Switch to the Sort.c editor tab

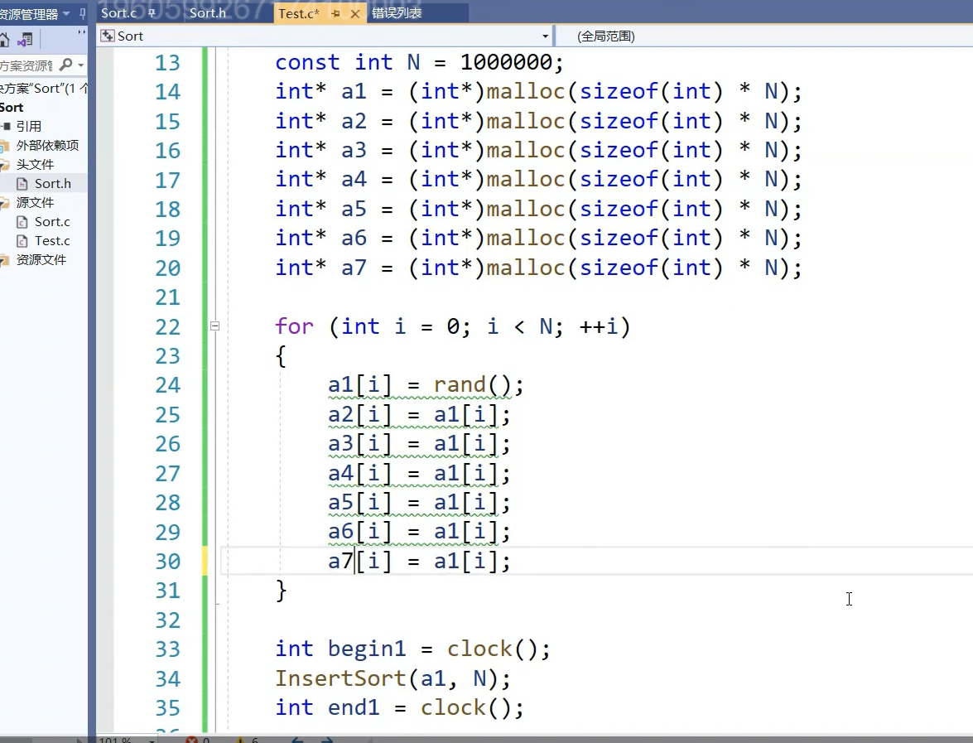coord(118,13)
